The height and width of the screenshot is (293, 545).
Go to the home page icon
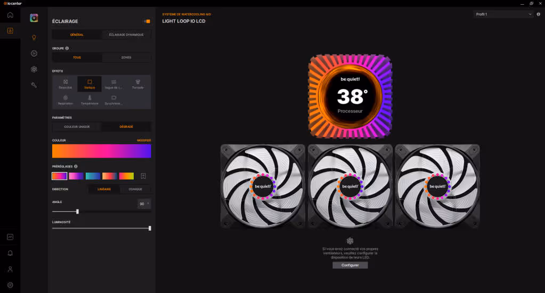tap(10, 15)
